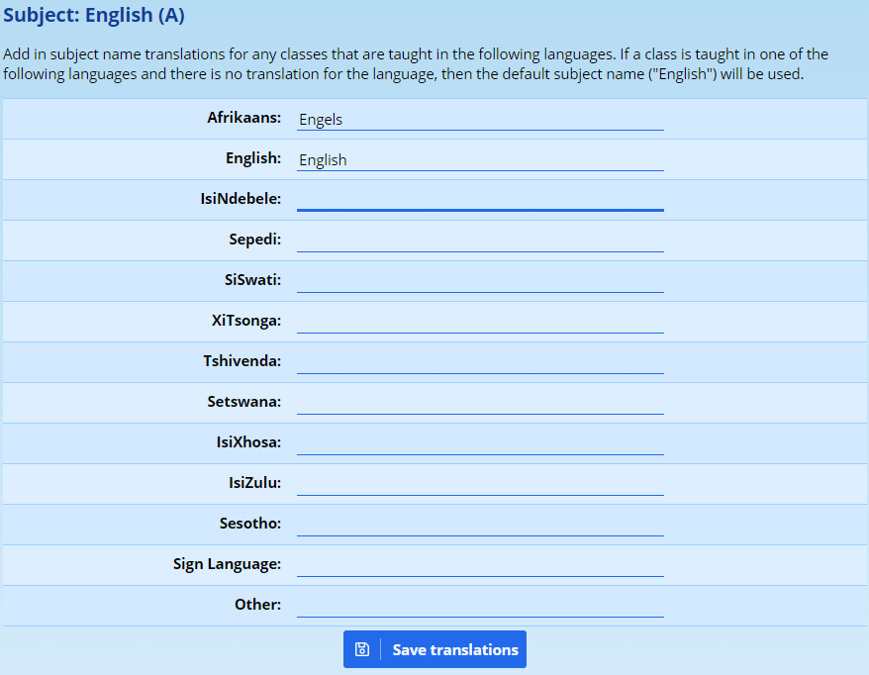This screenshot has height=675, width=869.
Task: Click the Afrikaans field label
Action: pos(243,118)
